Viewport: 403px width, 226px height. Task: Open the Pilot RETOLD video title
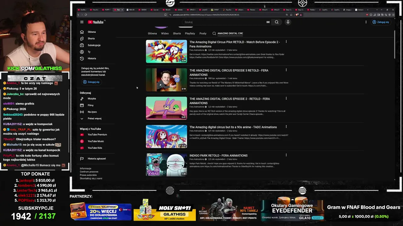pyautogui.click(x=235, y=44)
